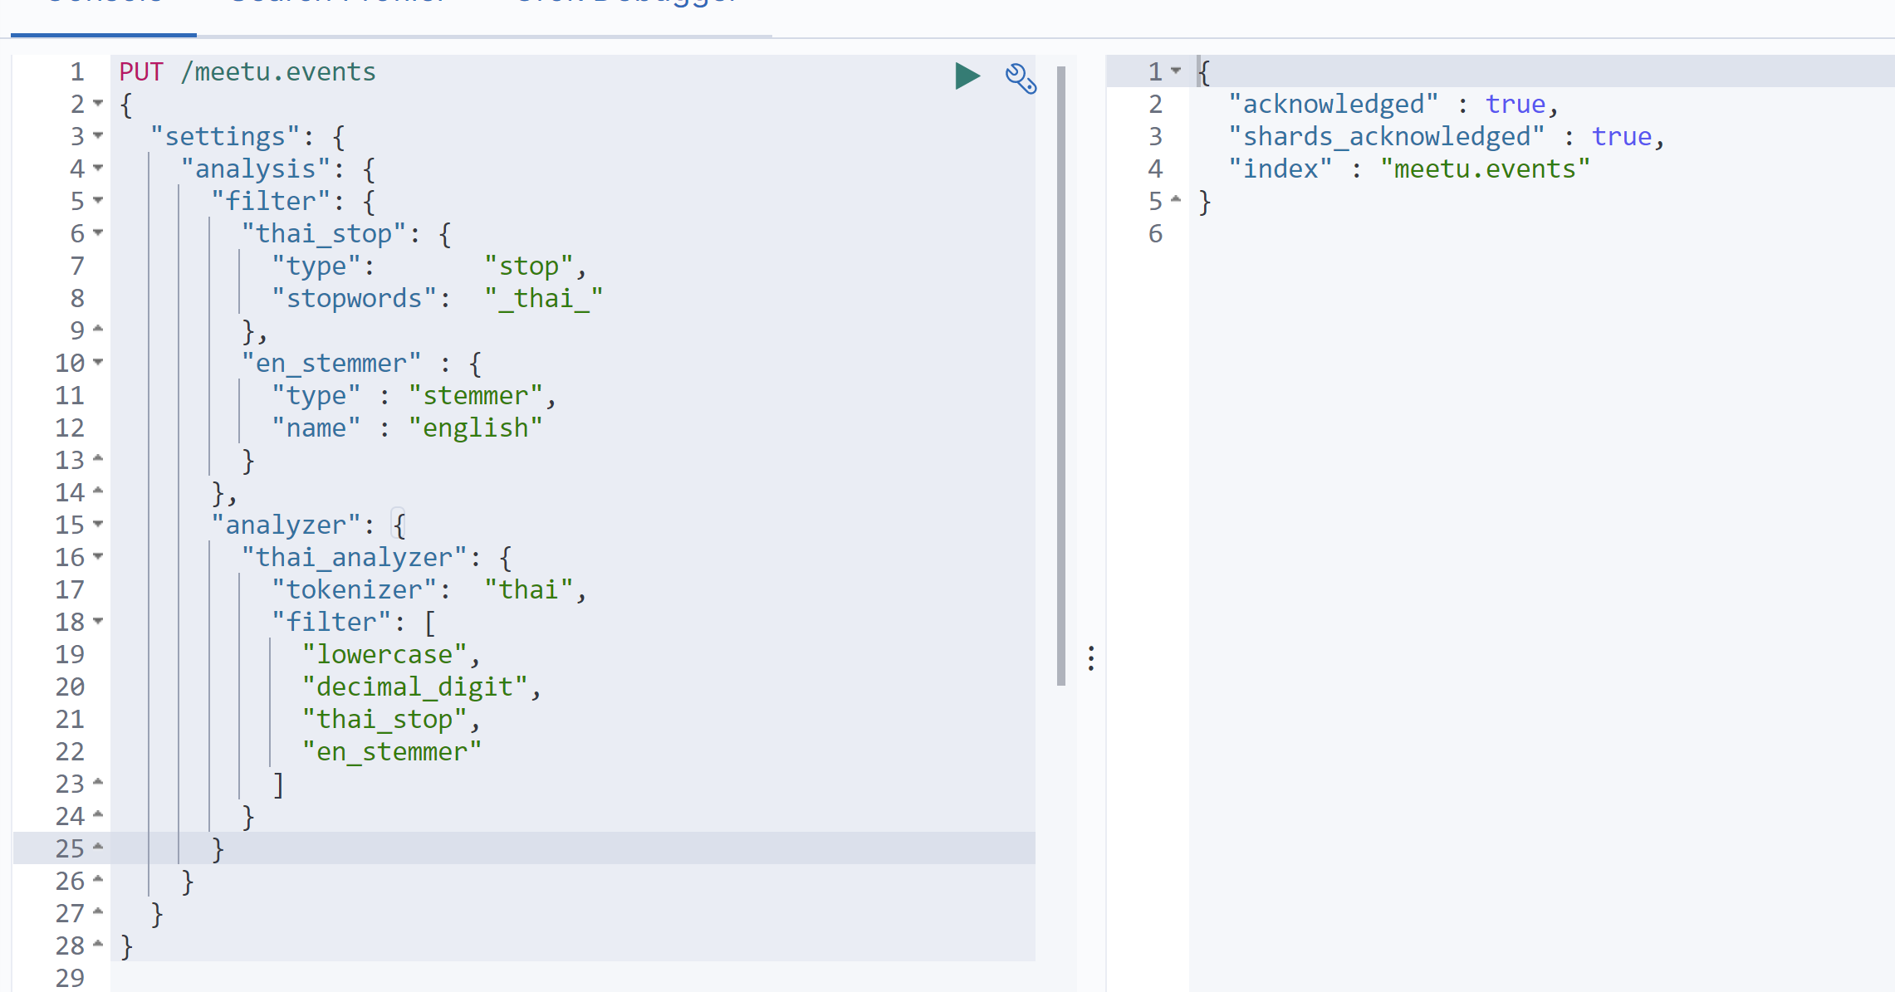This screenshot has height=992, width=1895.
Task: Click the request editor vertical scrollbar
Action: 1060,374
